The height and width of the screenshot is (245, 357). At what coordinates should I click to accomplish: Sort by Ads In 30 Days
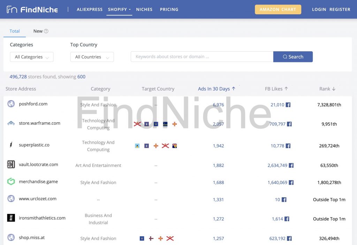click(217, 89)
